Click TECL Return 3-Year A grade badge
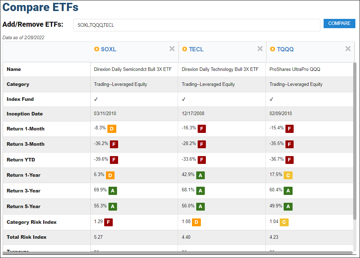The image size is (360, 258). coord(201,191)
